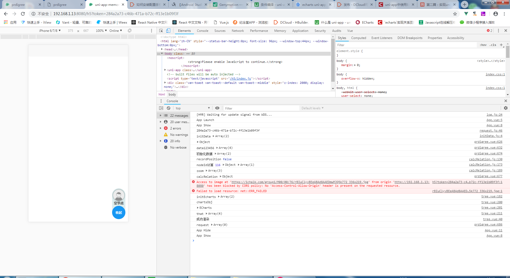The height and width of the screenshot is (278, 510).
Task: Expand the uni-app element node
Action: pos(165,70)
